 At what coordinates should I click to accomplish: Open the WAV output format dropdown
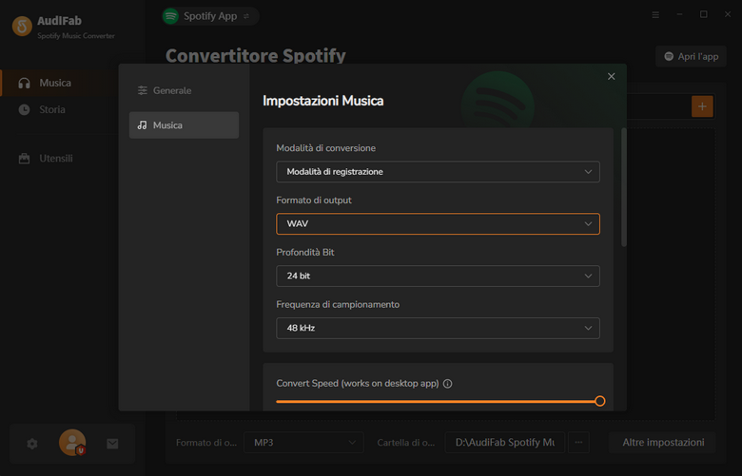click(x=438, y=224)
